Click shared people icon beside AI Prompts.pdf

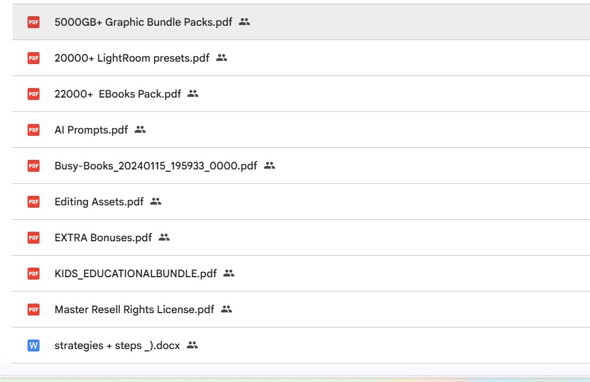140,130
